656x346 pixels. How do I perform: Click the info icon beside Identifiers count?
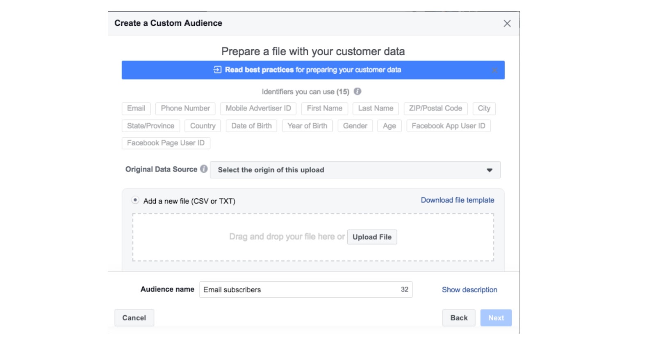(x=358, y=91)
